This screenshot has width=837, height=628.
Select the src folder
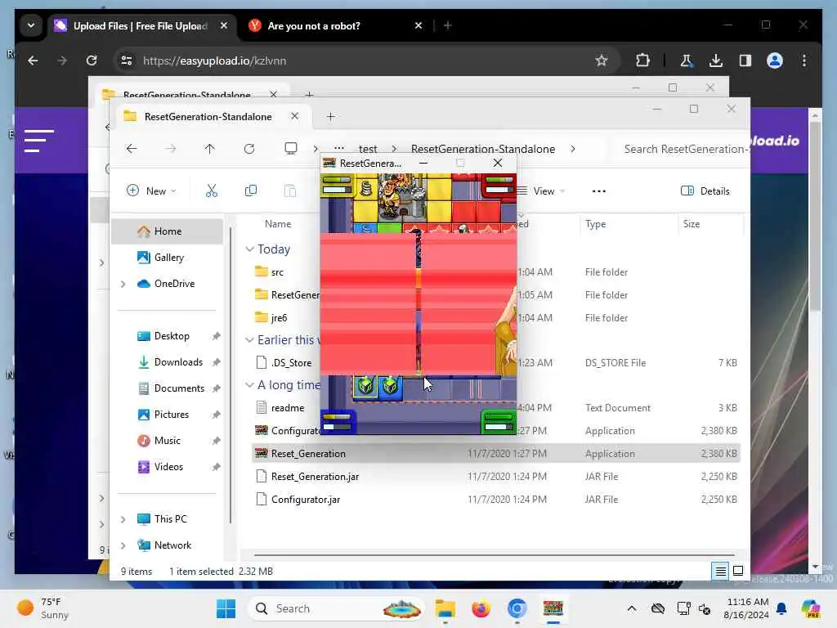pyautogui.click(x=277, y=272)
